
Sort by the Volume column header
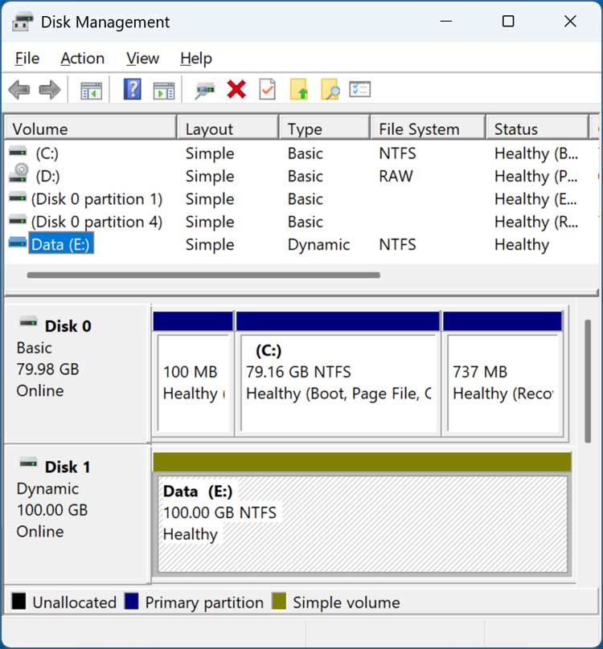click(90, 129)
